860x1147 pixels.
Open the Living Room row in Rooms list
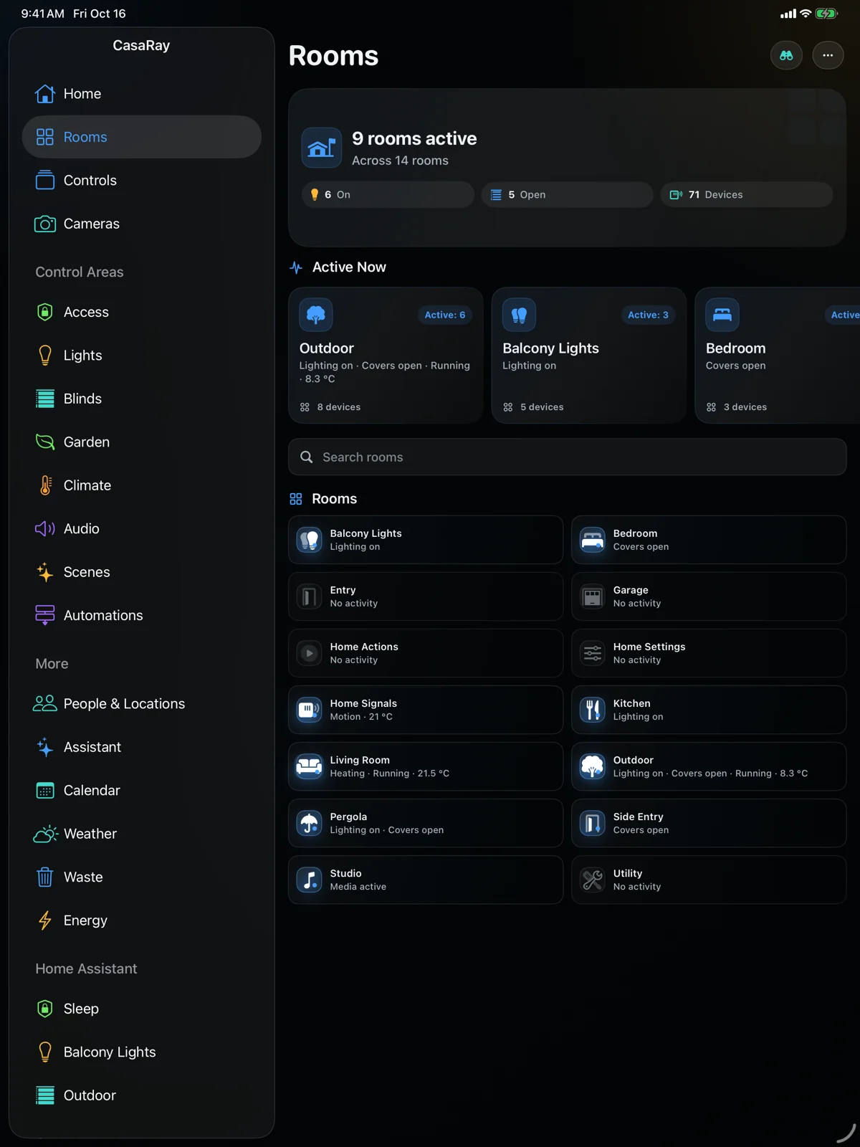(426, 766)
